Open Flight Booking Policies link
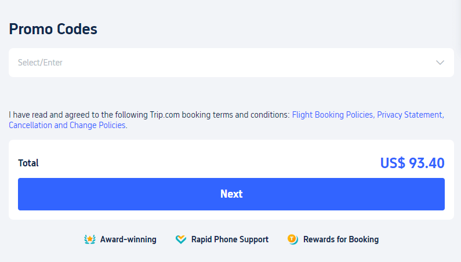461x262 pixels. click(333, 115)
